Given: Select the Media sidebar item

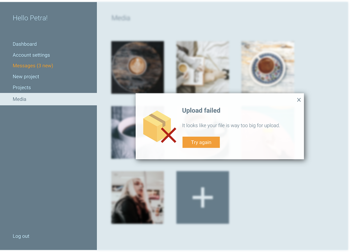Looking at the screenshot, I should (x=48, y=99).
